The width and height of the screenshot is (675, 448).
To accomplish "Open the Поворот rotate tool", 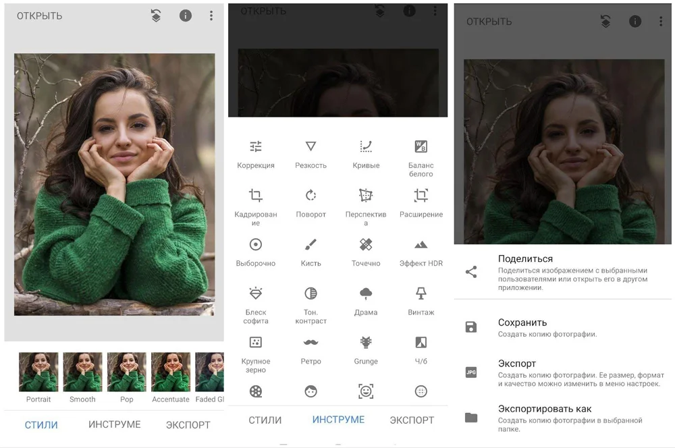I will (310, 202).
